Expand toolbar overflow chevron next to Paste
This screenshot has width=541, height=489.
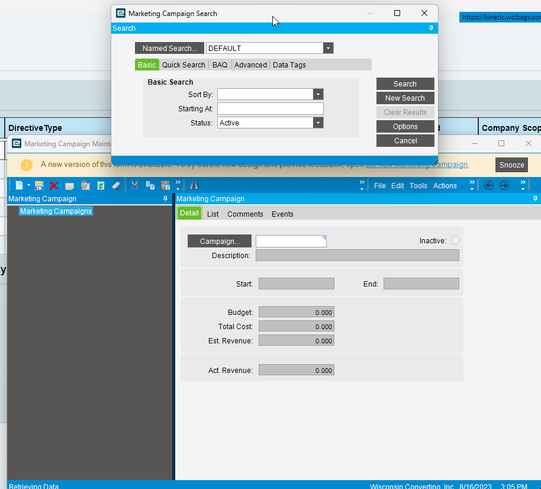click(178, 185)
